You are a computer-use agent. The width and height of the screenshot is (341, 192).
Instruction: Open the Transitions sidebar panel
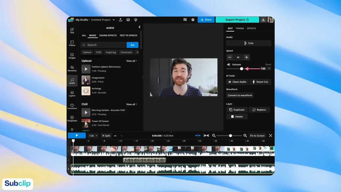pyautogui.click(x=72, y=106)
